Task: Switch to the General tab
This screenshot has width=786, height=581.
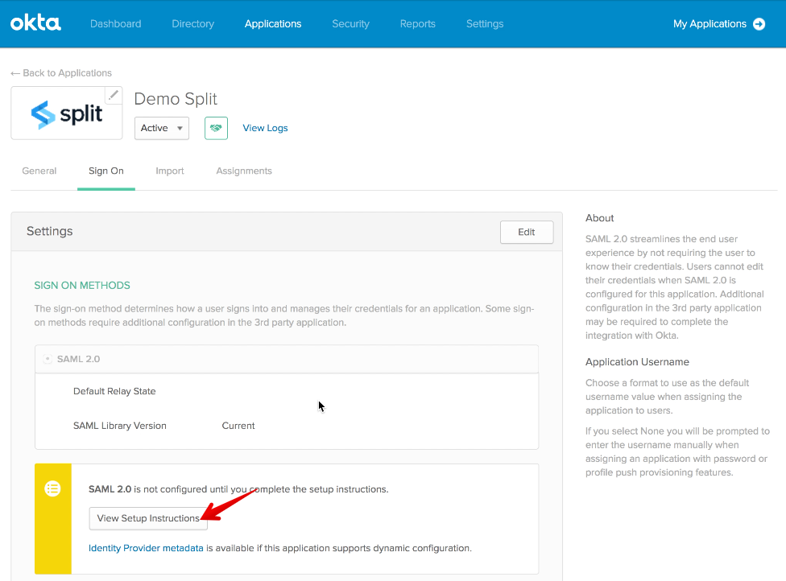Action: point(39,171)
